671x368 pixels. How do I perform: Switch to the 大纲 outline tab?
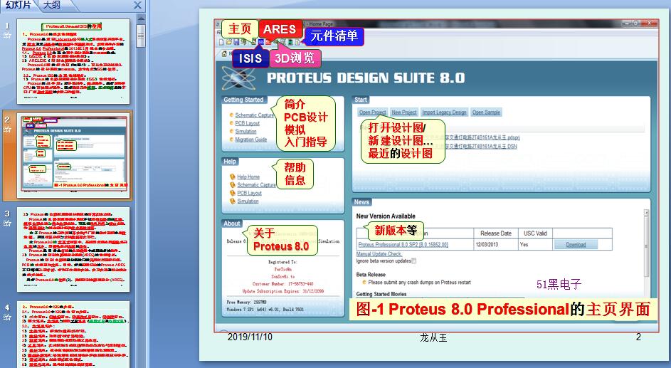click(52, 5)
